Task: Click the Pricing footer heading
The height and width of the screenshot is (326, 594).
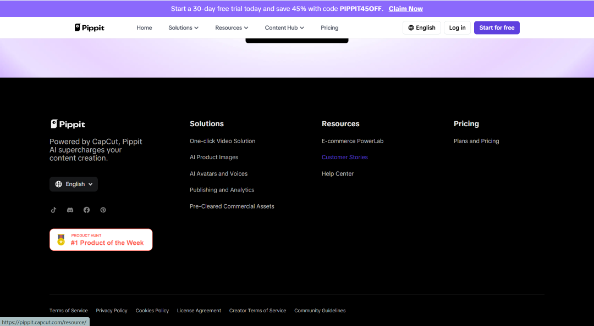Action: coord(466,123)
